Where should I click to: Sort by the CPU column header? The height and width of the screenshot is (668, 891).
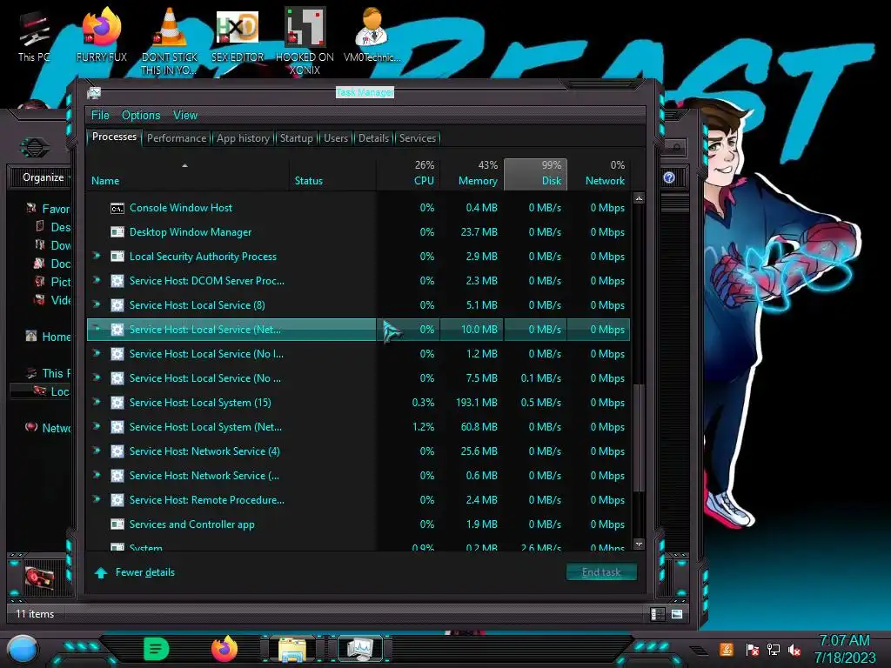click(x=409, y=174)
